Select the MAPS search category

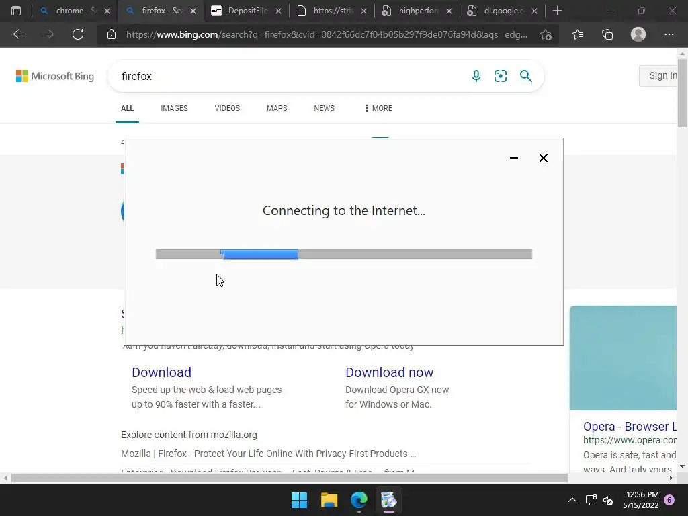tap(277, 108)
